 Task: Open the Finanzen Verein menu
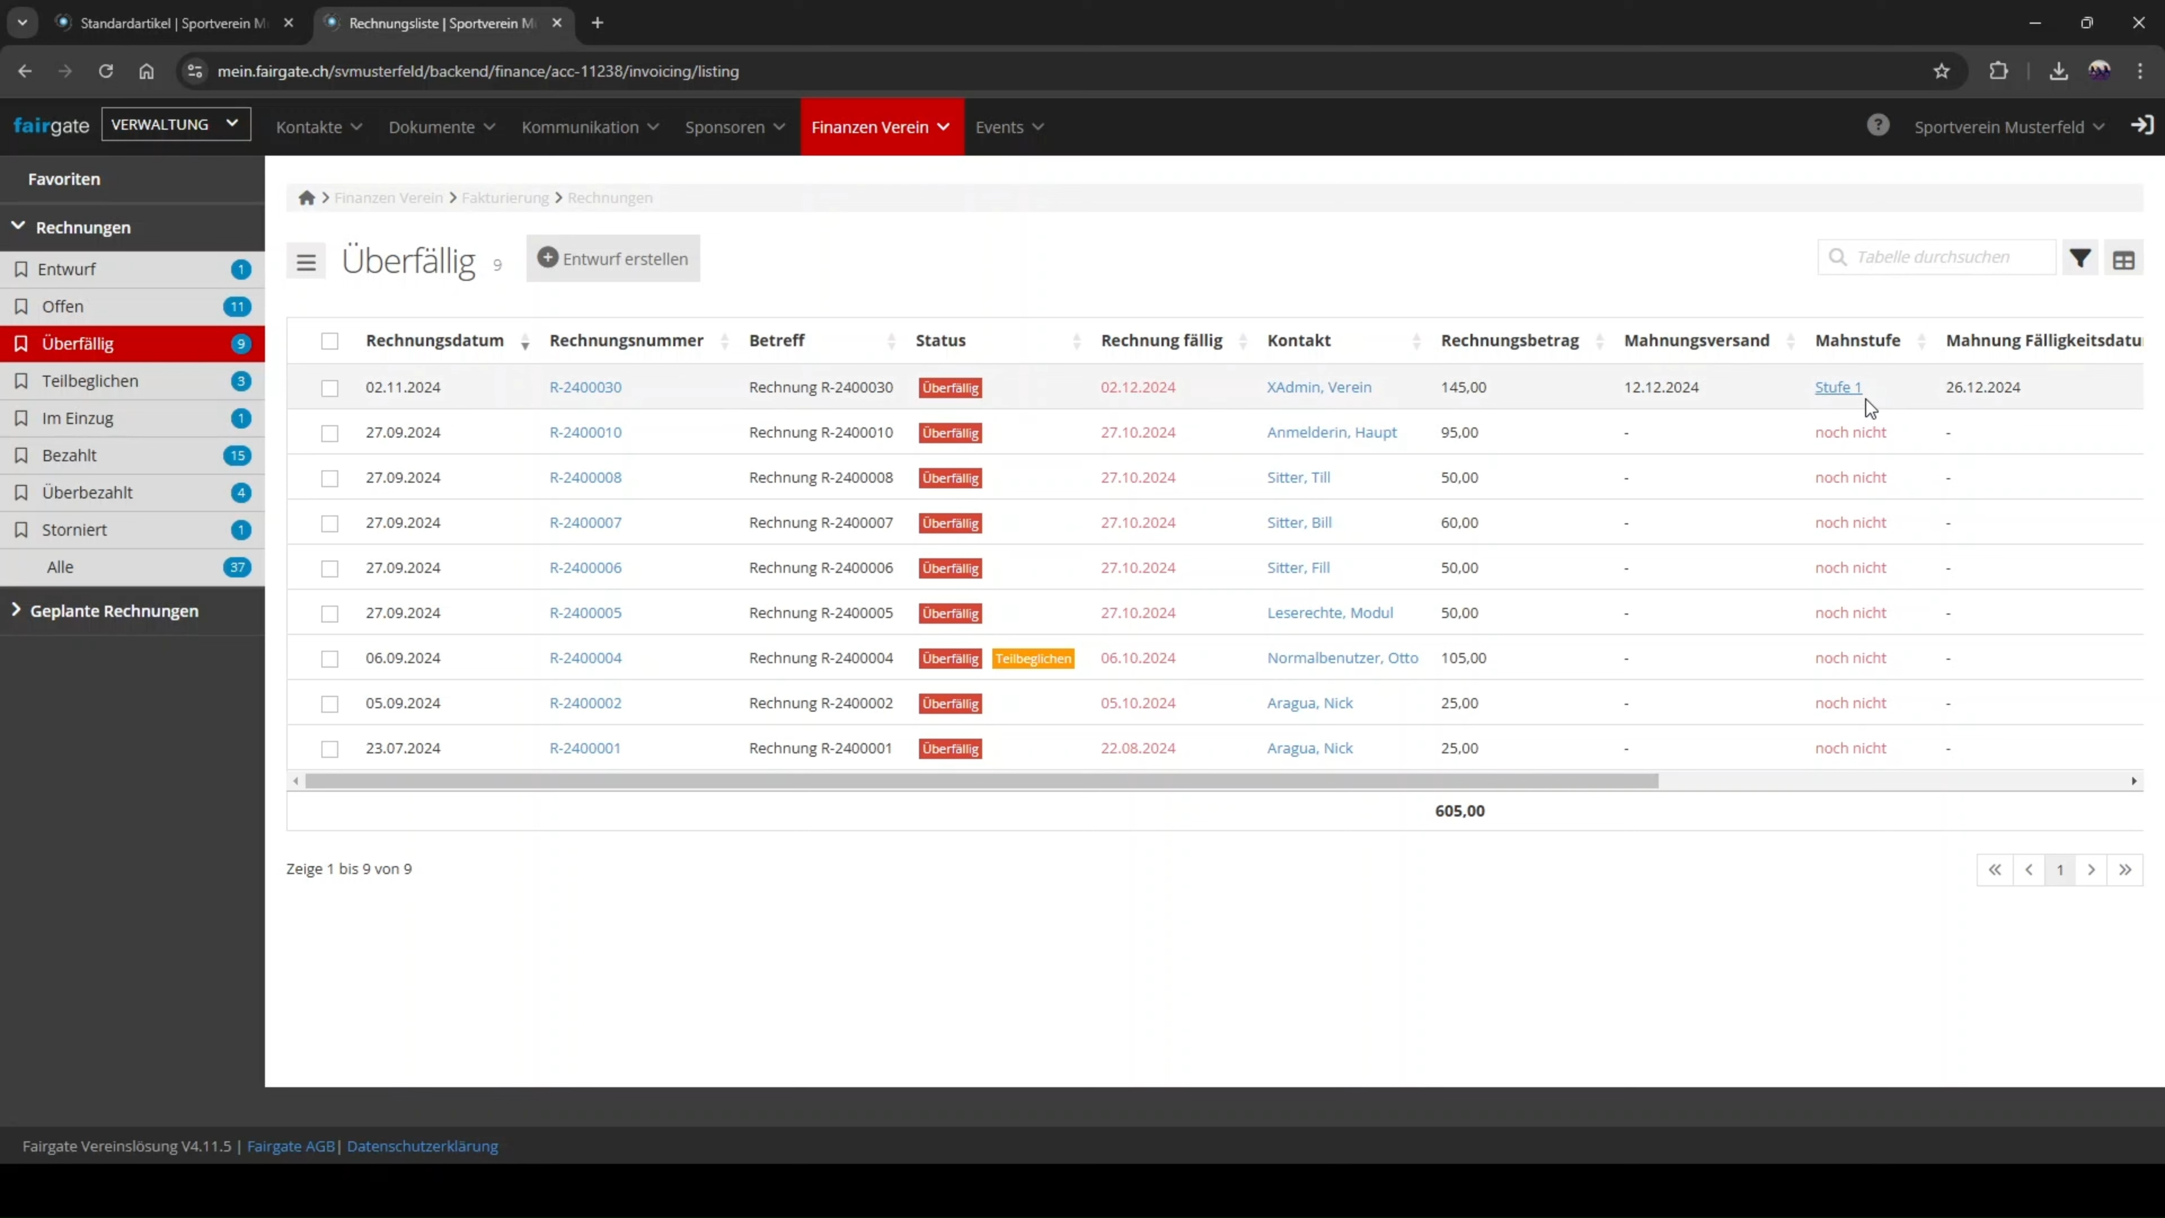pos(882,127)
